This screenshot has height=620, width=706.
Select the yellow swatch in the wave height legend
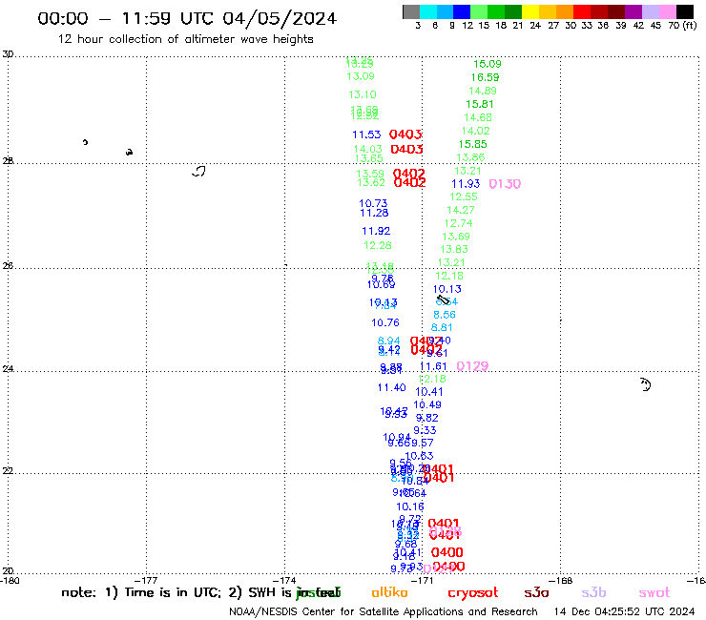530,11
